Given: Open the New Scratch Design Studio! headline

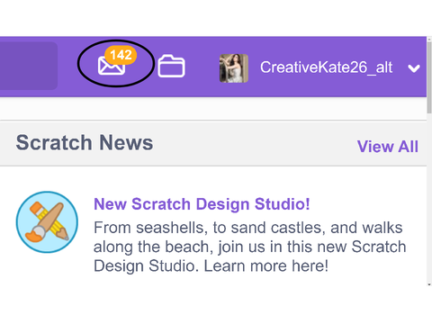Looking at the screenshot, I should pyautogui.click(x=202, y=204).
